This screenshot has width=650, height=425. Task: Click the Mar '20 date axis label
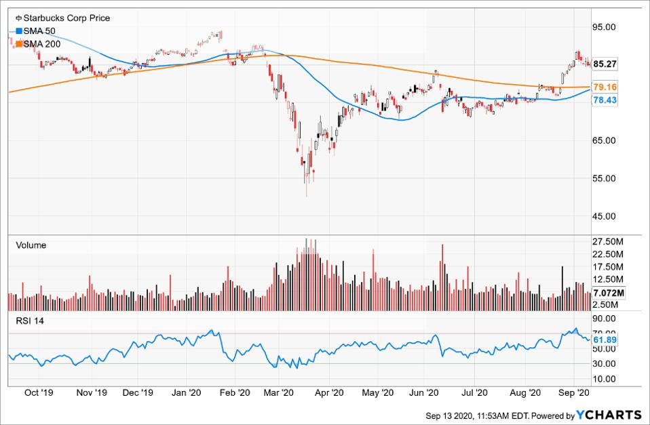click(278, 392)
